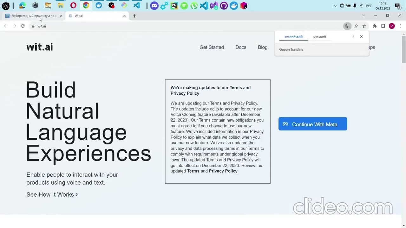Open the Chrome extensions puzzle icon
The width and height of the screenshot is (406, 228).
(x=375, y=26)
